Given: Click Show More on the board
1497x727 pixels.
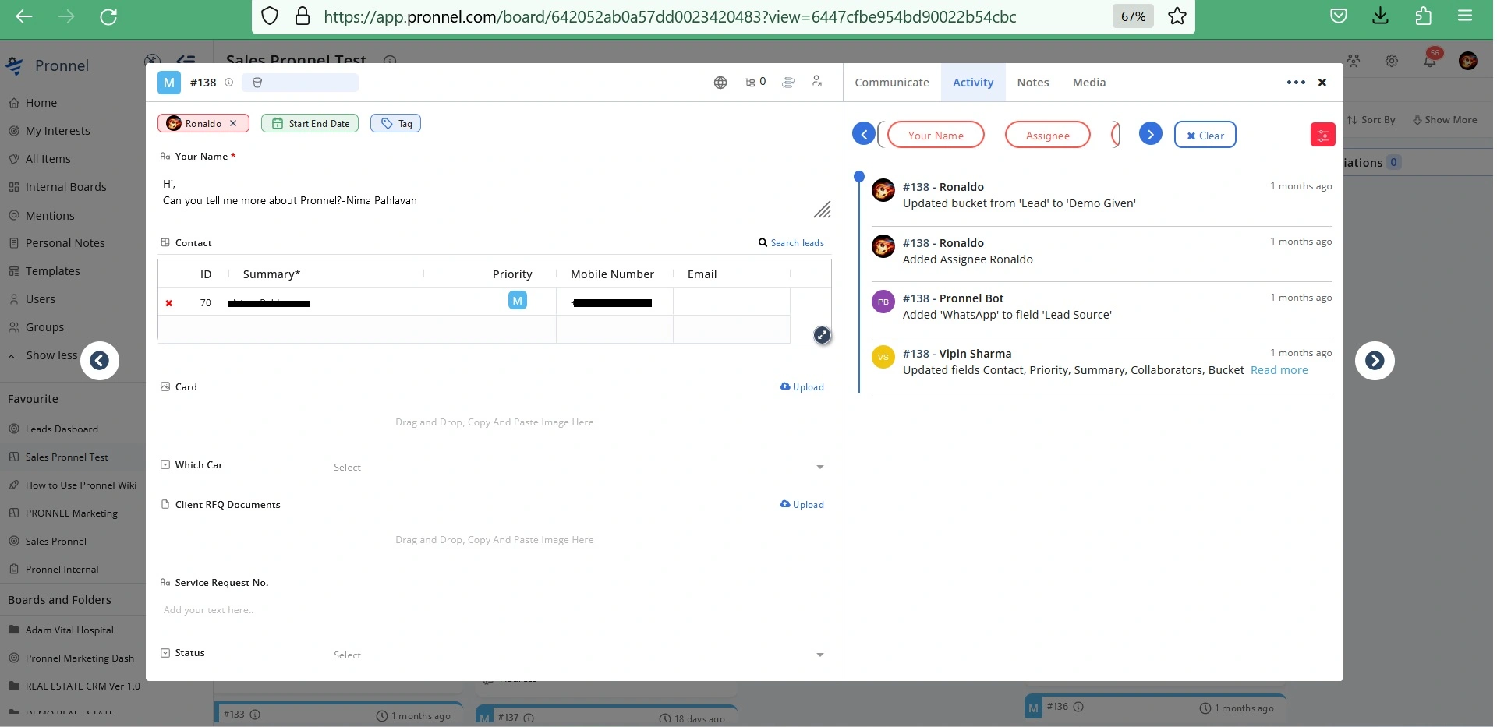Looking at the screenshot, I should [x=1445, y=120].
